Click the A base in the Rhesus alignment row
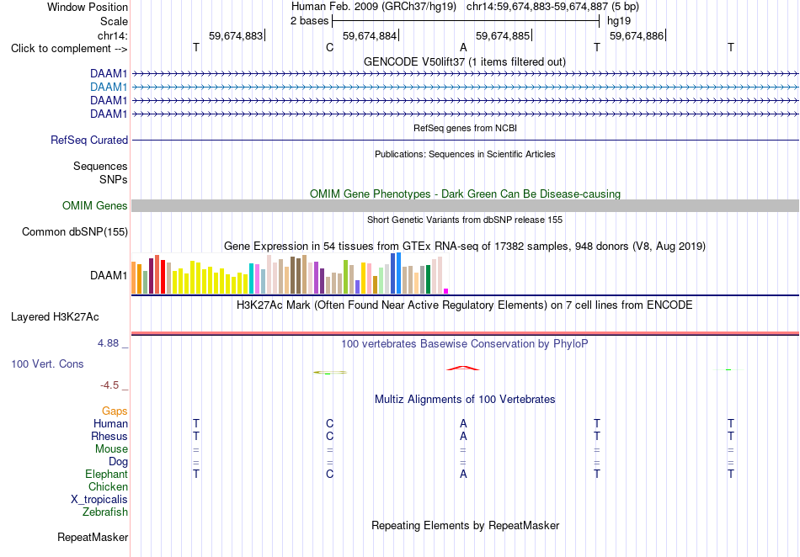The height and width of the screenshot is (557, 800). click(463, 436)
